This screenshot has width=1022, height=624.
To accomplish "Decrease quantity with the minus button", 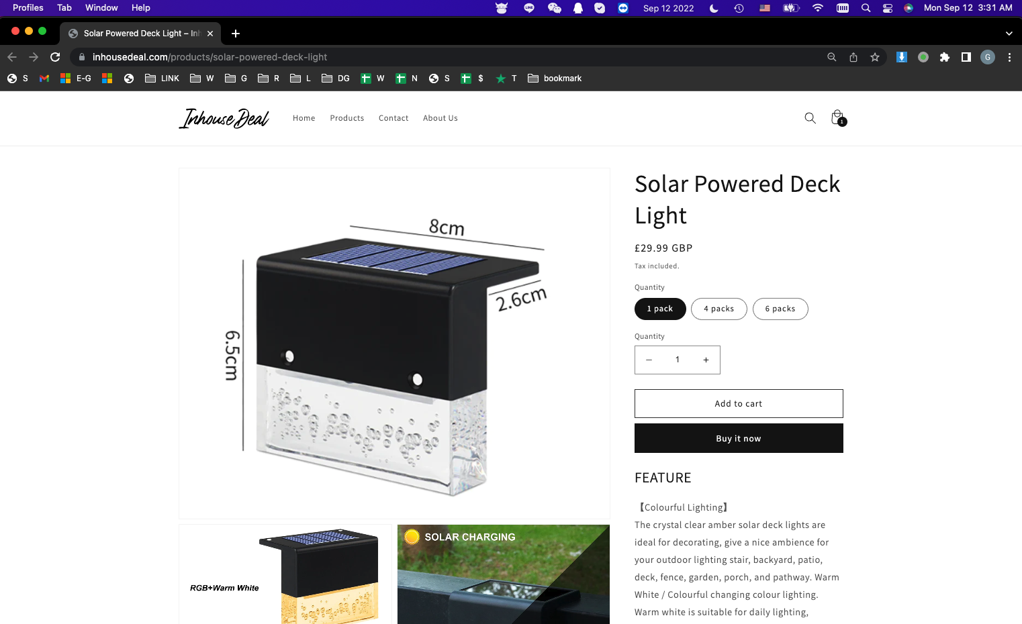I will tap(649, 360).
